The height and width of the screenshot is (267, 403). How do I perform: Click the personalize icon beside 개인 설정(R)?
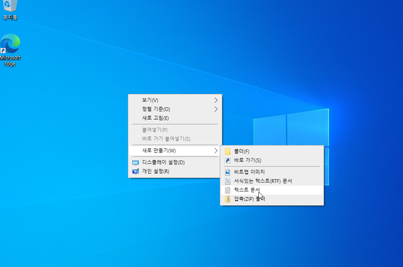click(x=136, y=171)
